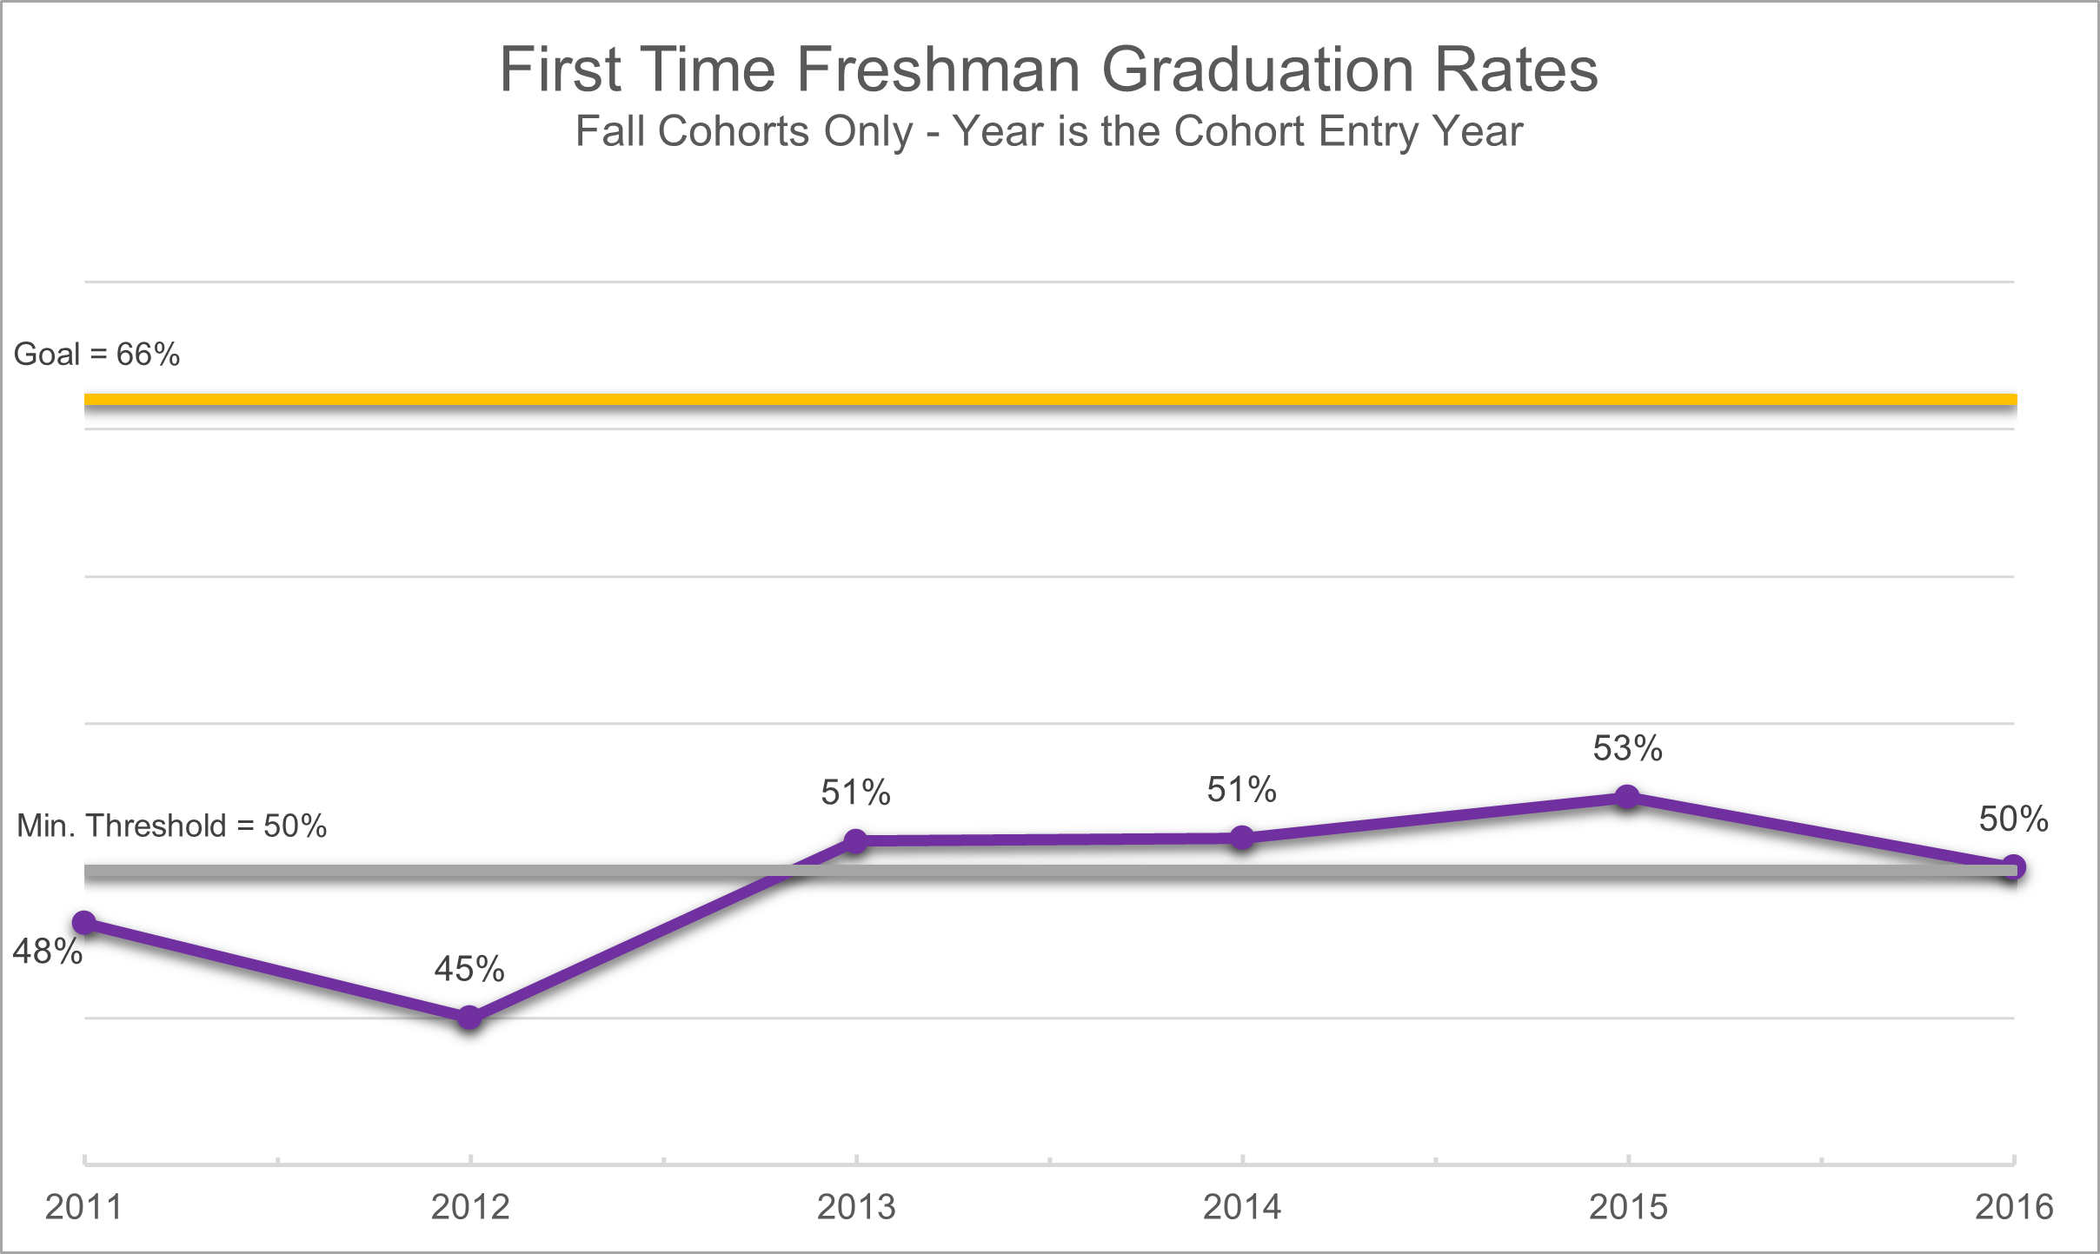Select the 2016 data point marker
The width and height of the screenshot is (2100, 1254).
coord(2013,867)
